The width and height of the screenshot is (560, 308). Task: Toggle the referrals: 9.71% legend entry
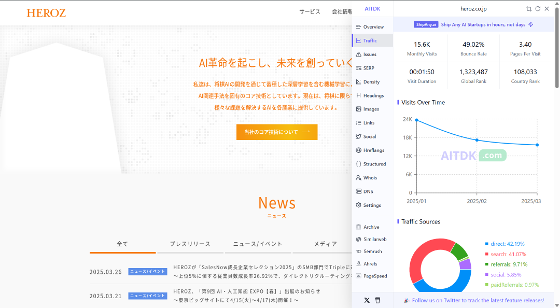(506, 264)
